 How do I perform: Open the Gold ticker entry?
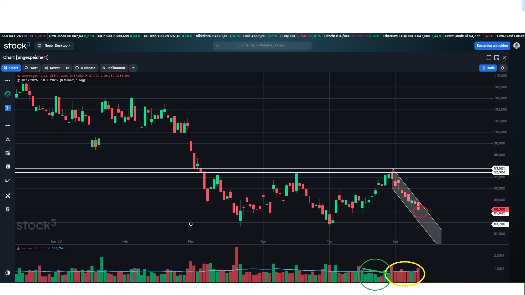point(260,36)
